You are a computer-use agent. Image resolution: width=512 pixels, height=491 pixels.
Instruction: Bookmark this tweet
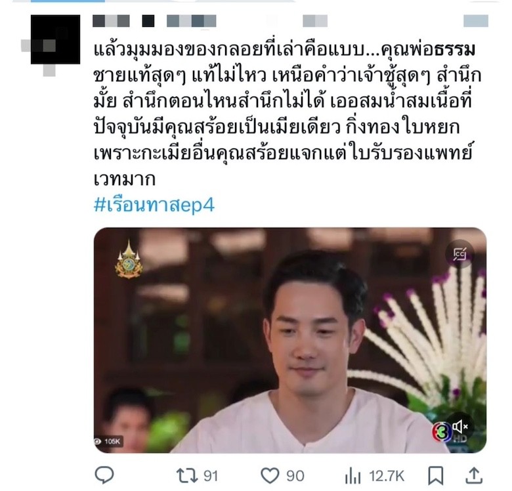435,476
